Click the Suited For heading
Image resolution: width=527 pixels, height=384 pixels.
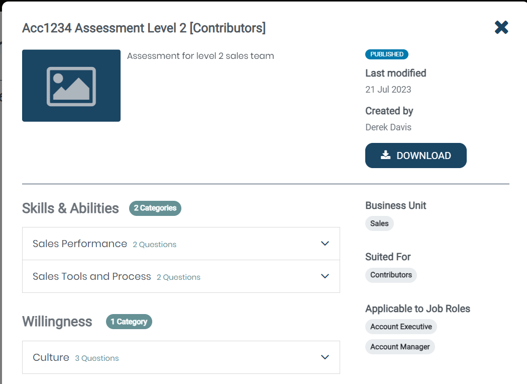tap(388, 257)
